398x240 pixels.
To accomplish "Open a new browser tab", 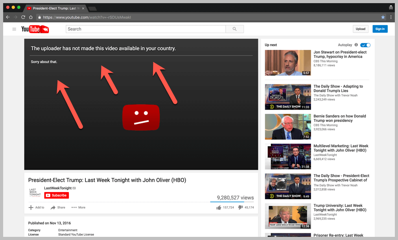I will pos(92,9).
